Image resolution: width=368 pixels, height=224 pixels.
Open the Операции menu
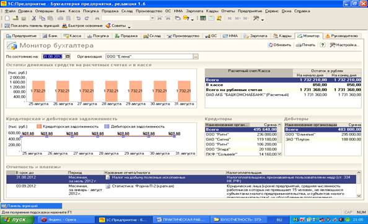pyautogui.click(x=45, y=11)
